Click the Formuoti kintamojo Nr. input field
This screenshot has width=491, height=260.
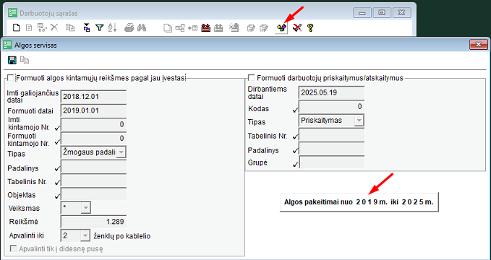pyautogui.click(x=94, y=138)
